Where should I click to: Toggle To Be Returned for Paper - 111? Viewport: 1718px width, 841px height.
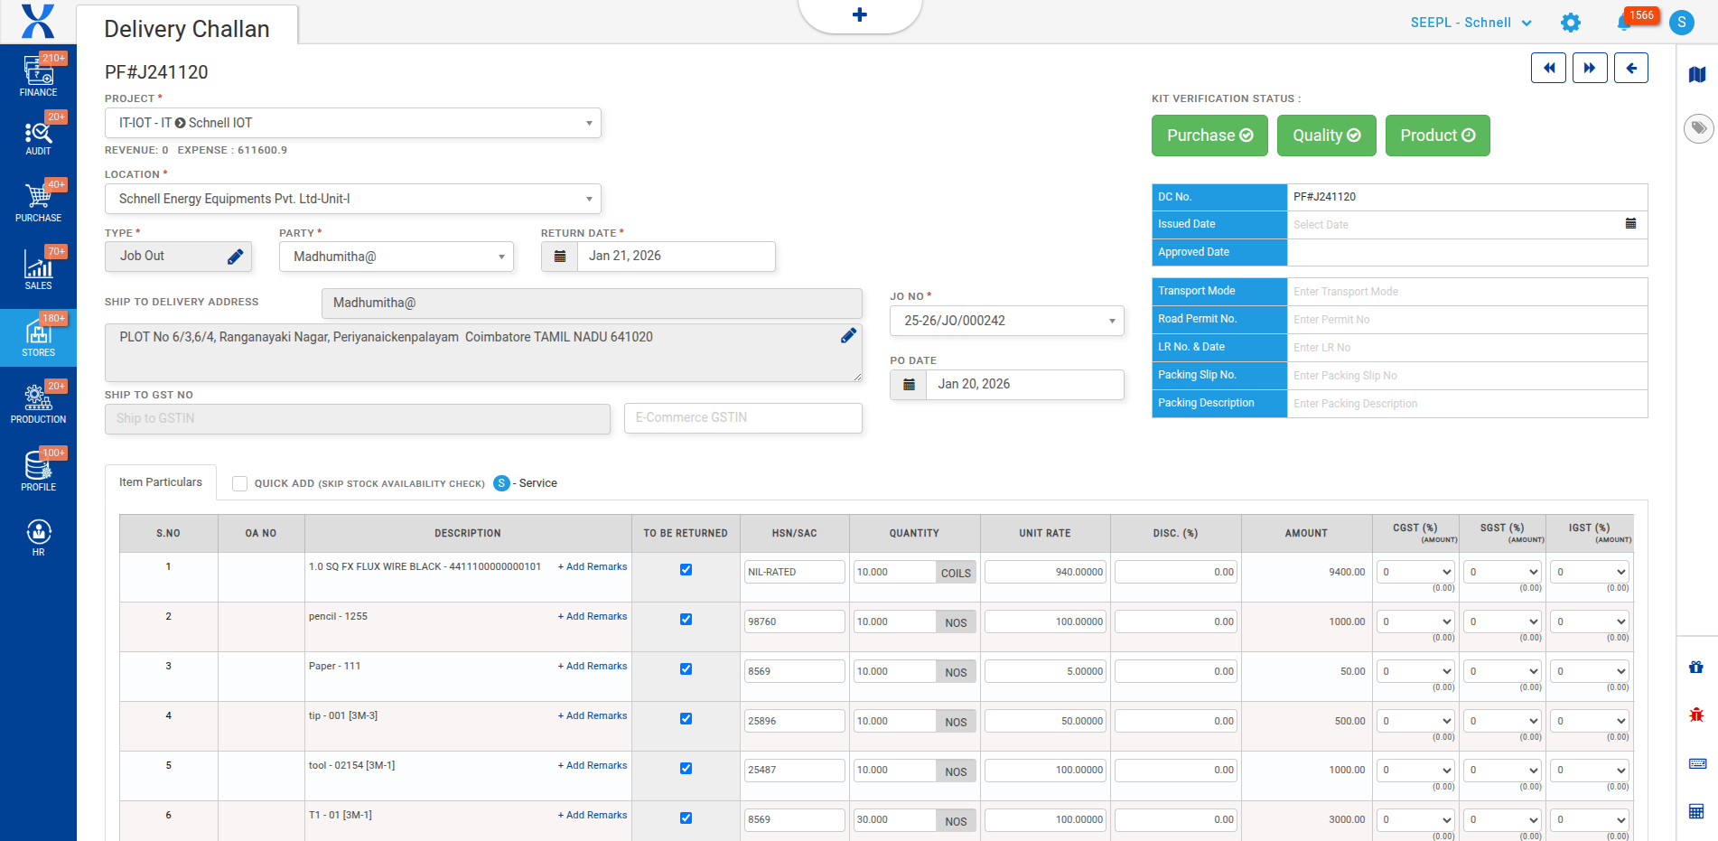[686, 669]
